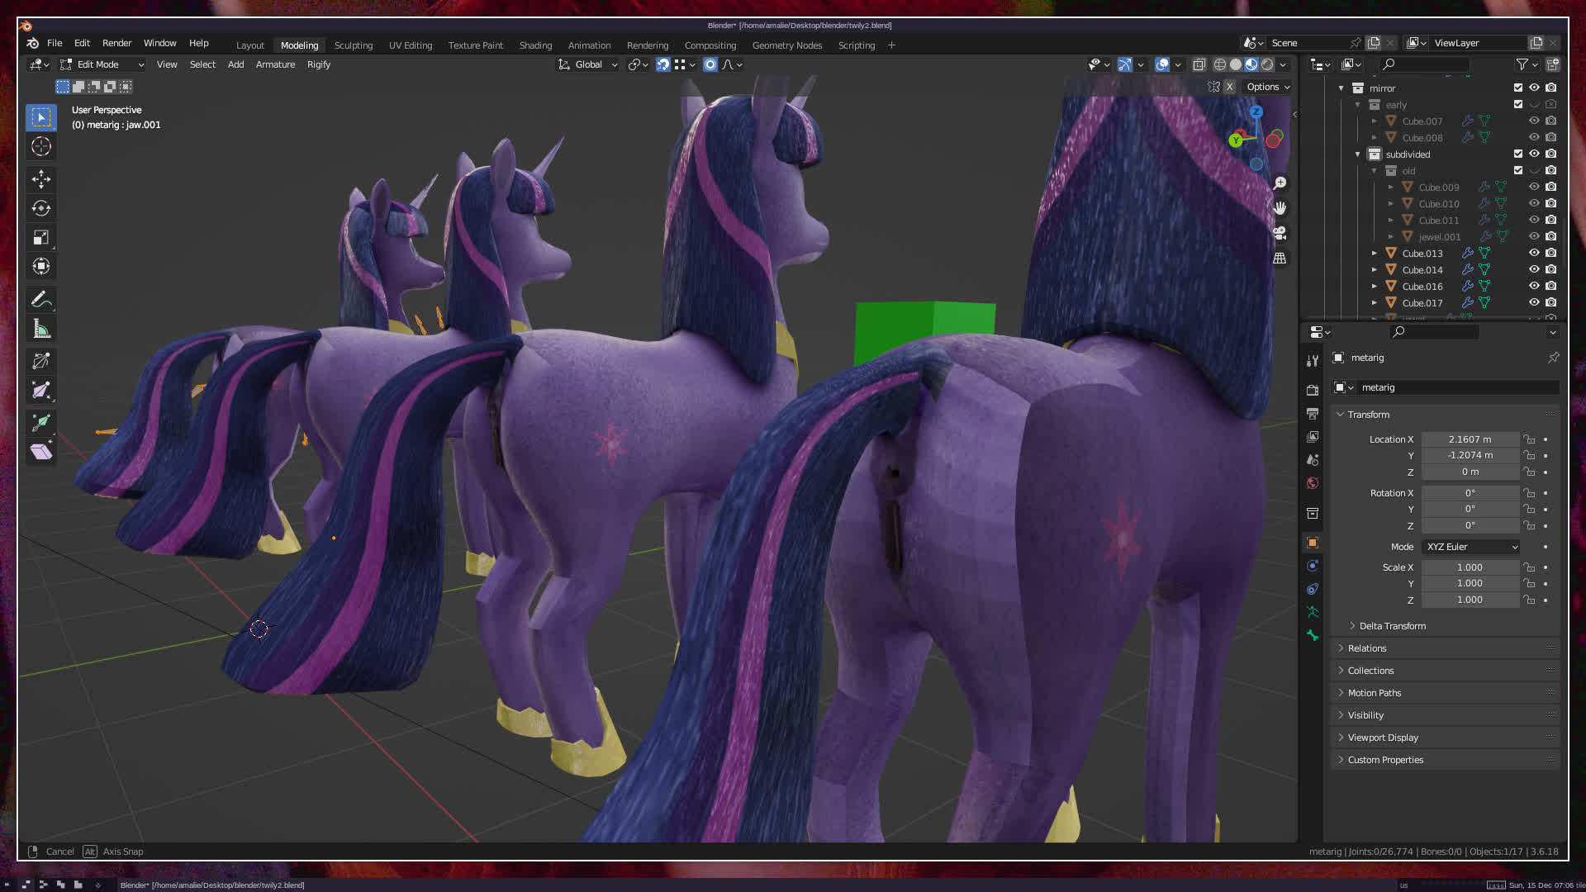This screenshot has width=1586, height=892.
Task: Choose the Annotate pencil tool
Action: pyautogui.click(x=40, y=299)
